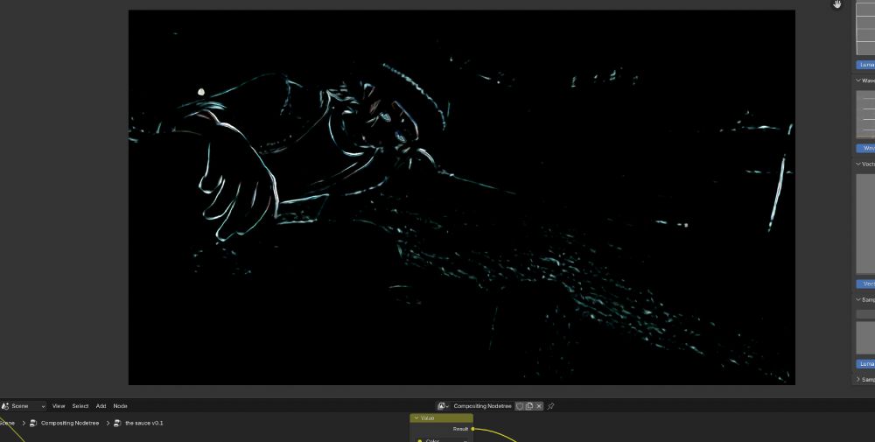The width and height of the screenshot is (875, 442).
Task: Click the Luma button under the histogram
Action: 865,65
